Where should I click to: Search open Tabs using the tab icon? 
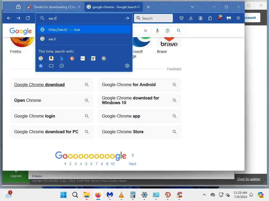[51, 66]
